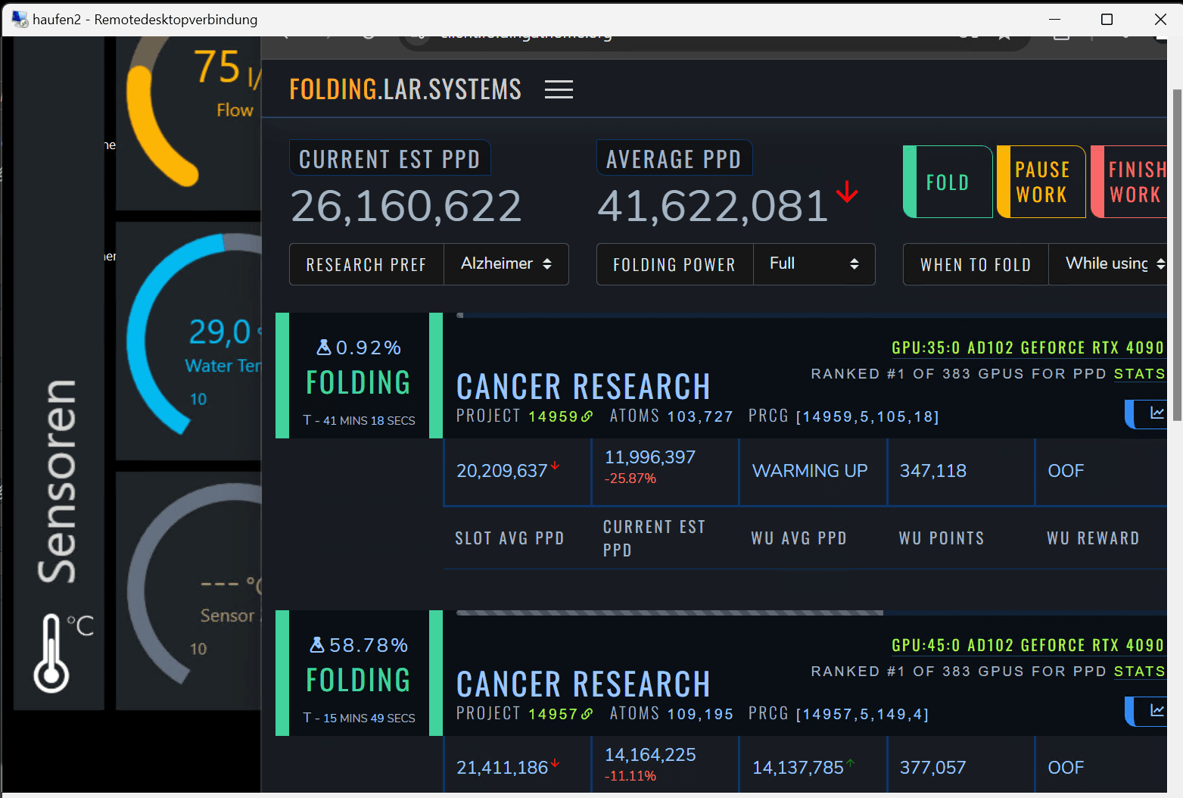This screenshot has width=1183, height=798.
Task: Click the FINISH WORK button
Action: coord(1129,182)
